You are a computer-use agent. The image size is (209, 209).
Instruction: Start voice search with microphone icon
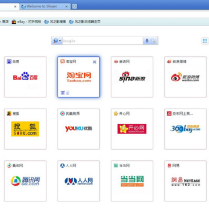click(x=147, y=41)
